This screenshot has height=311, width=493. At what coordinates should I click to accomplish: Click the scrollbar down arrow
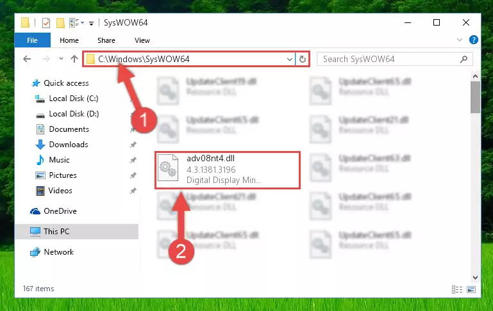coord(475,278)
